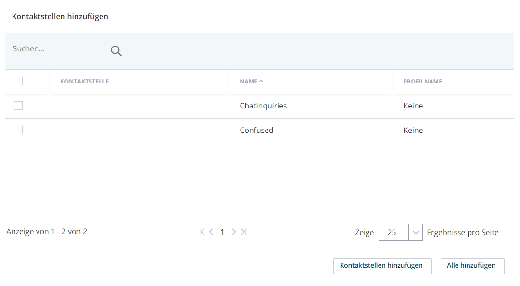This screenshot has height=286, width=520.
Task: Toggle the select-all checkbox in header
Action: tap(18, 81)
